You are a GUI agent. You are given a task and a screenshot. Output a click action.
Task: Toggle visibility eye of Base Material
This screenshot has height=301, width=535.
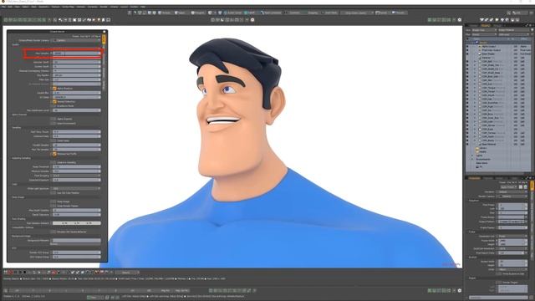[x=467, y=144]
